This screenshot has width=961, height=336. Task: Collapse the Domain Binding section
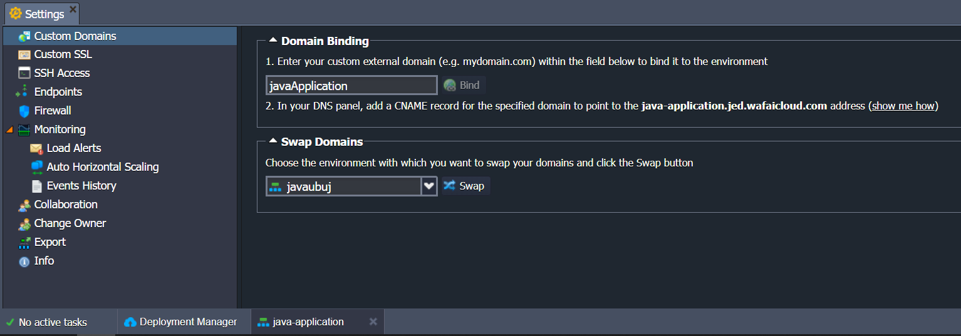[x=273, y=41]
